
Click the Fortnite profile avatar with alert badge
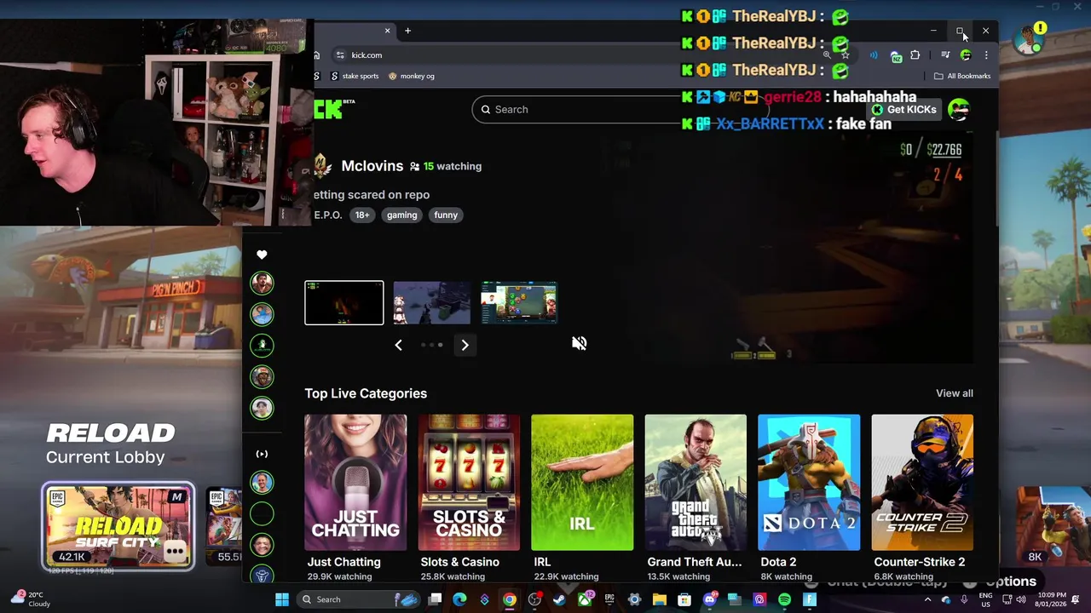coord(1030,38)
